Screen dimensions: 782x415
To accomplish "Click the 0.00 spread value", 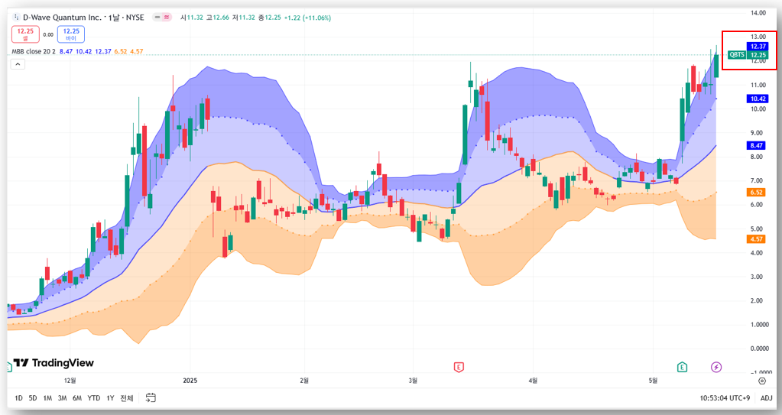I will (48, 35).
